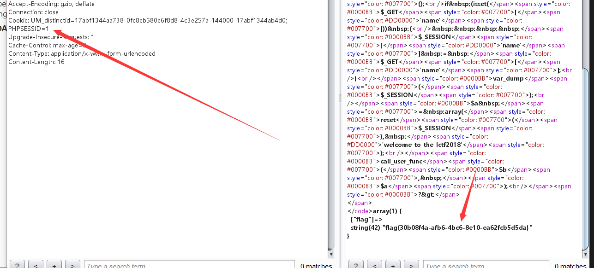Click the Content-Length: 16 header line
Screen dimensions: 594x268
pyautogui.click(x=36, y=62)
